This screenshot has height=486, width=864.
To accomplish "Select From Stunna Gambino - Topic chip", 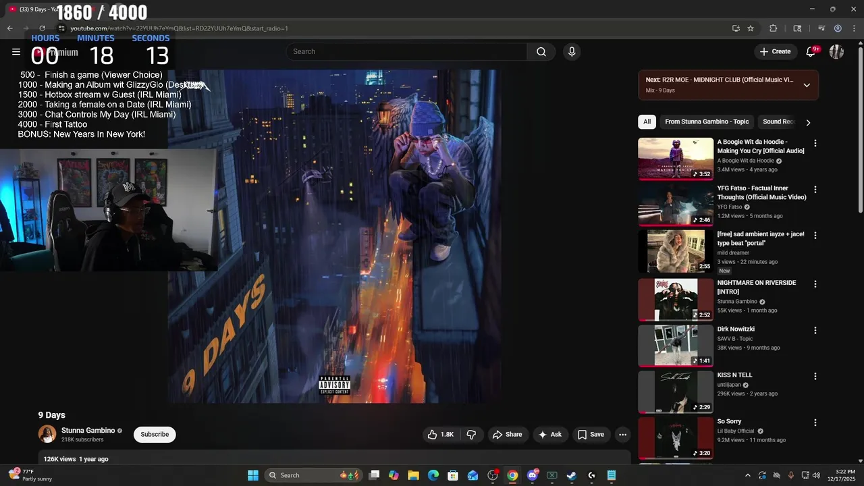I will point(707,122).
